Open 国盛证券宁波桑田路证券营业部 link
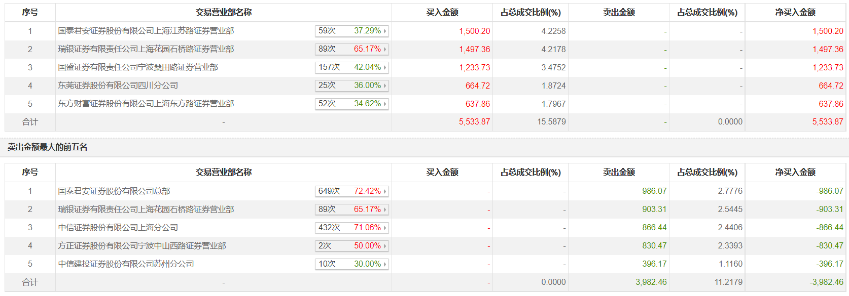The image size is (849, 296). point(138,67)
